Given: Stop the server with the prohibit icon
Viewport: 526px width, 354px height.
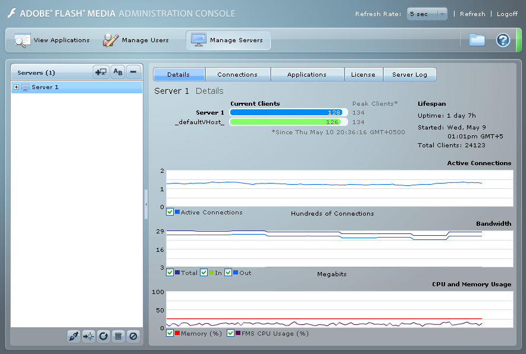Looking at the screenshot, I should tap(133, 336).
